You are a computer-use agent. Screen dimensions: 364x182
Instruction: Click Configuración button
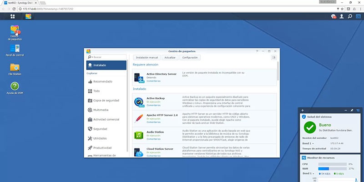tap(190, 57)
